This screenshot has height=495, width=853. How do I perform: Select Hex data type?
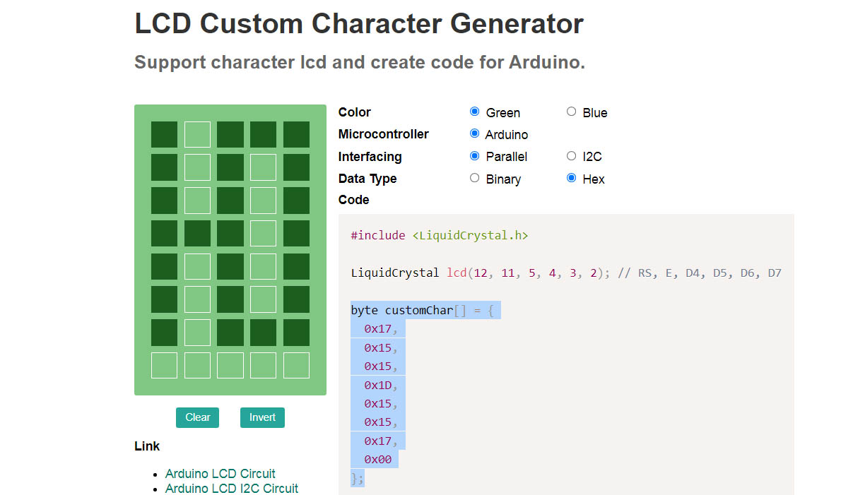pos(571,178)
